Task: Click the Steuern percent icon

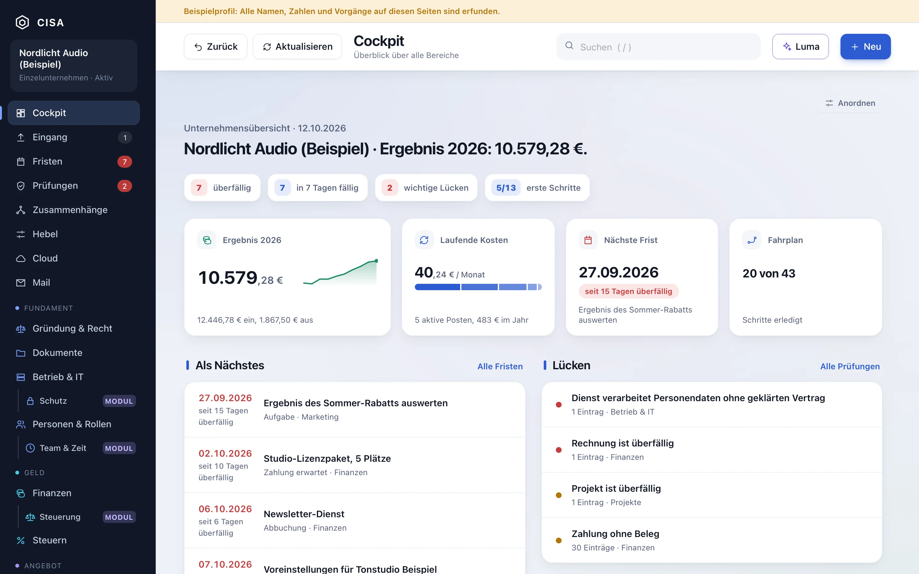Action: pyautogui.click(x=21, y=540)
